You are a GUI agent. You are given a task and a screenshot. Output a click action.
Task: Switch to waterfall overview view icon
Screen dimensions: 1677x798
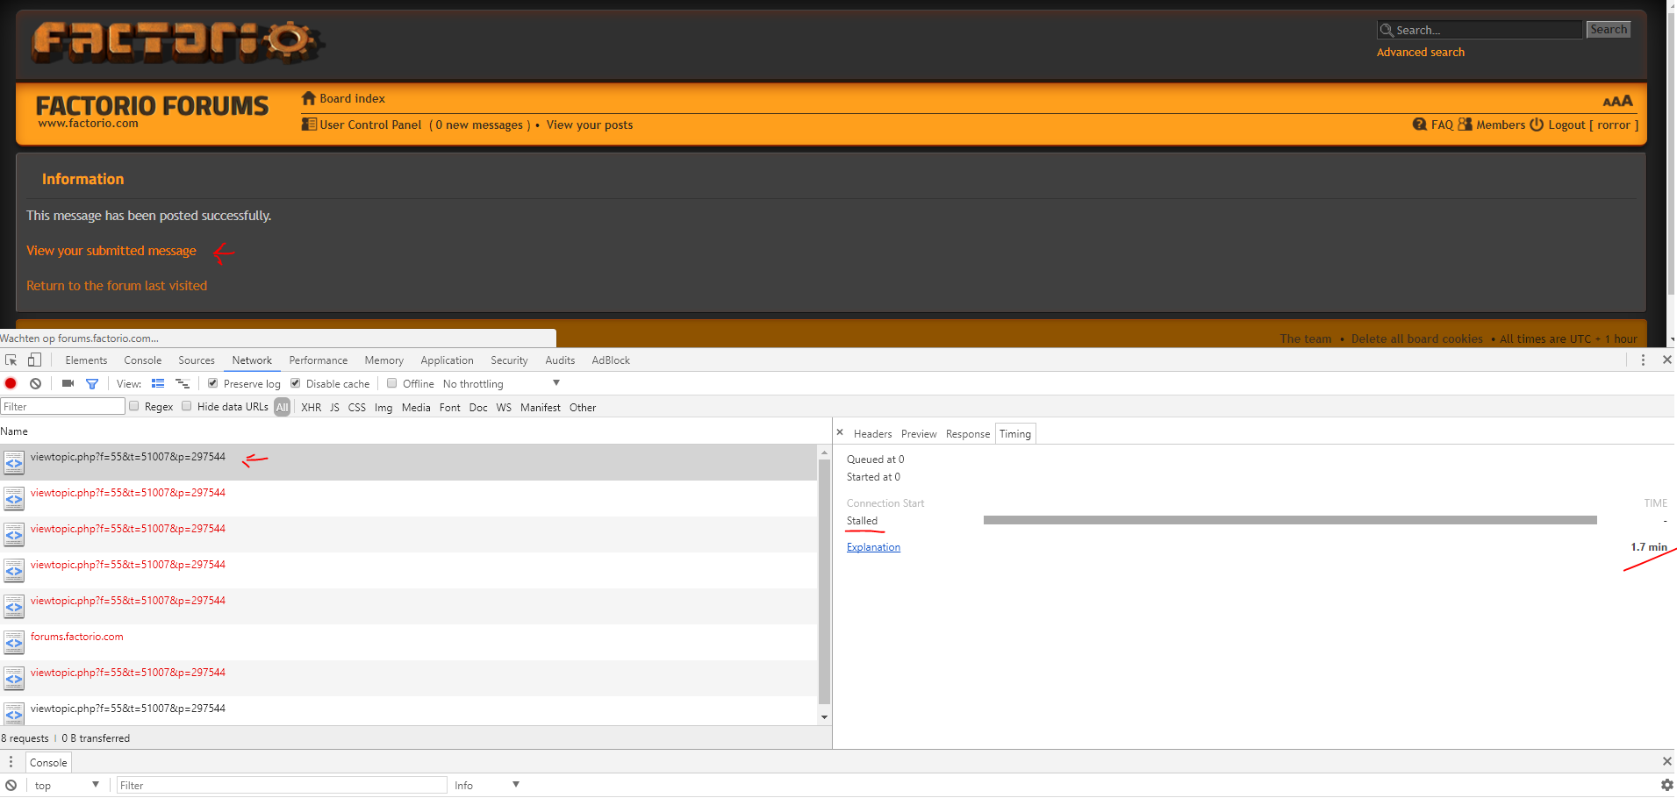183,384
